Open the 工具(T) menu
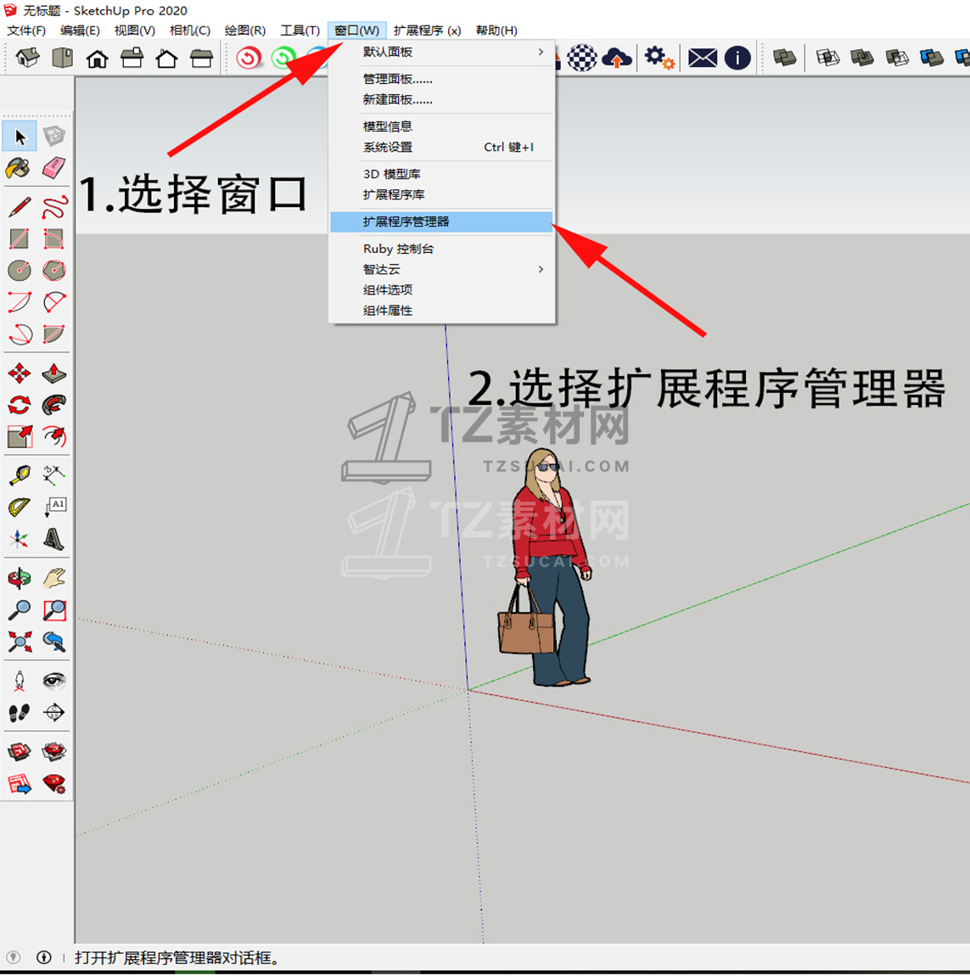Image resolution: width=970 pixels, height=976 pixels. pos(300,31)
